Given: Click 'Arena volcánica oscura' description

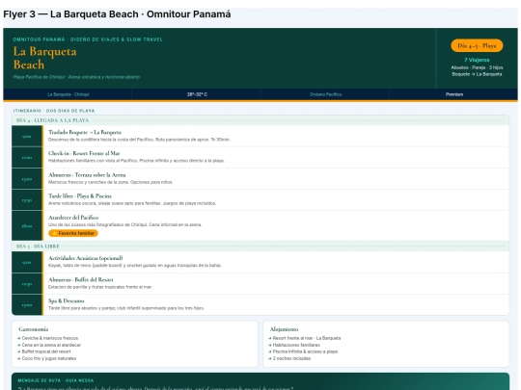Looking at the screenshot, I should [132, 203].
